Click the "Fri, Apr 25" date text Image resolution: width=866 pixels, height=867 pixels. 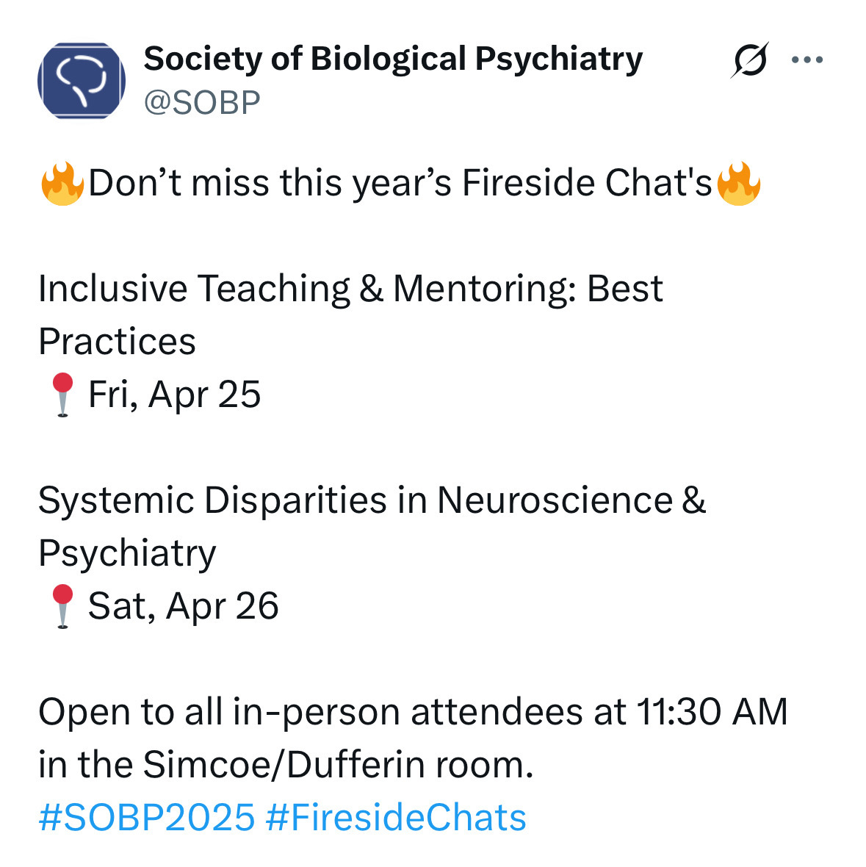pyautogui.click(x=175, y=395)
